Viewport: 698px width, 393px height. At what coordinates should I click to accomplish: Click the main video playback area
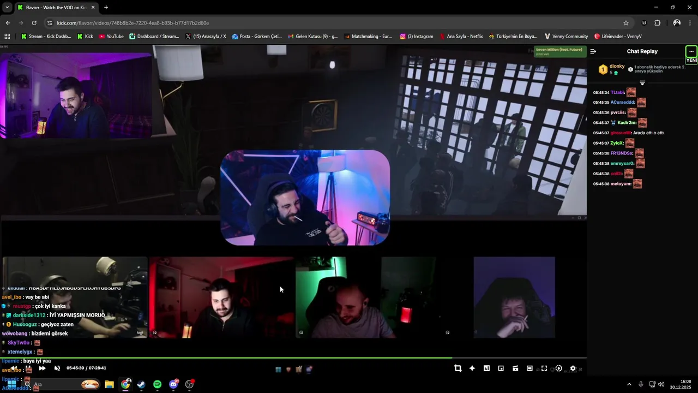click(293, 200)
